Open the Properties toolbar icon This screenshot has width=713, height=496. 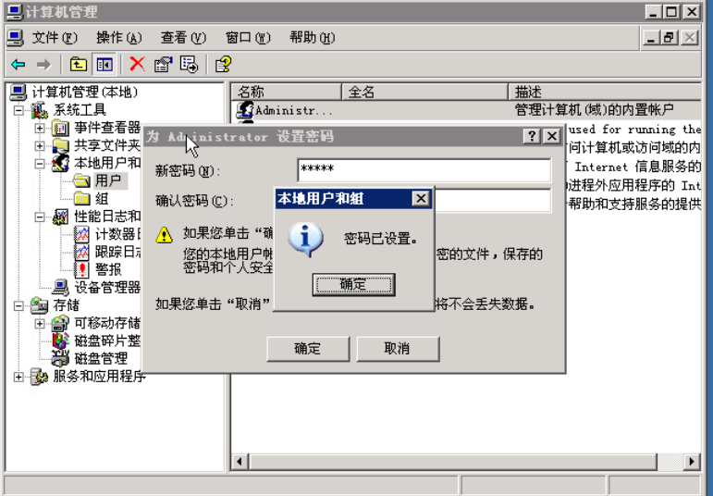(164, 65)
